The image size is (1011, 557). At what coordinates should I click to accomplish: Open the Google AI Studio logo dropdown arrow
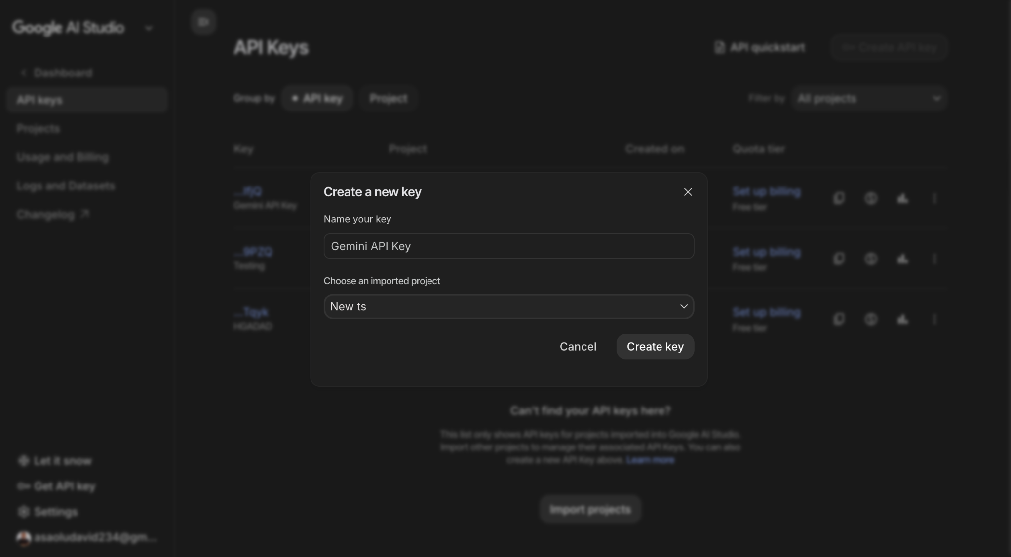tap(149, 28)
